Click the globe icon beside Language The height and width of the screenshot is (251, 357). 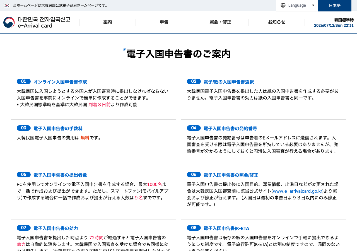[283, 5]
